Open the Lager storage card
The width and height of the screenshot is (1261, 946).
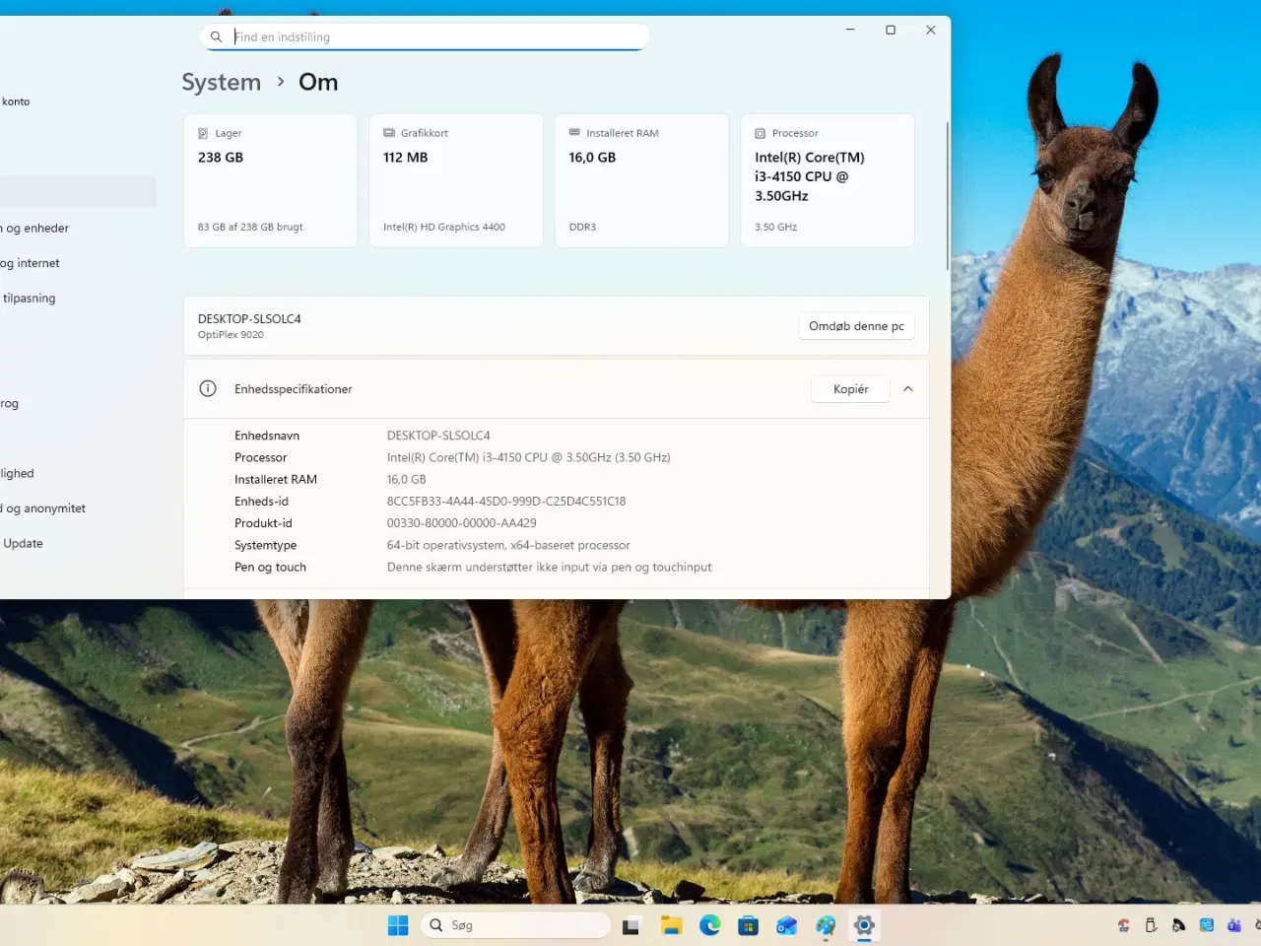click(x=270, y=180)
